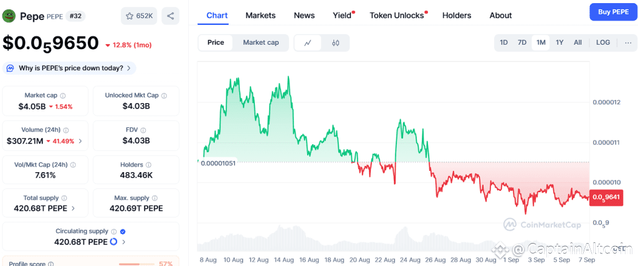This screenshot has height=266, width=638.
Task: Open the Markets tab
Action: point(260,16)
